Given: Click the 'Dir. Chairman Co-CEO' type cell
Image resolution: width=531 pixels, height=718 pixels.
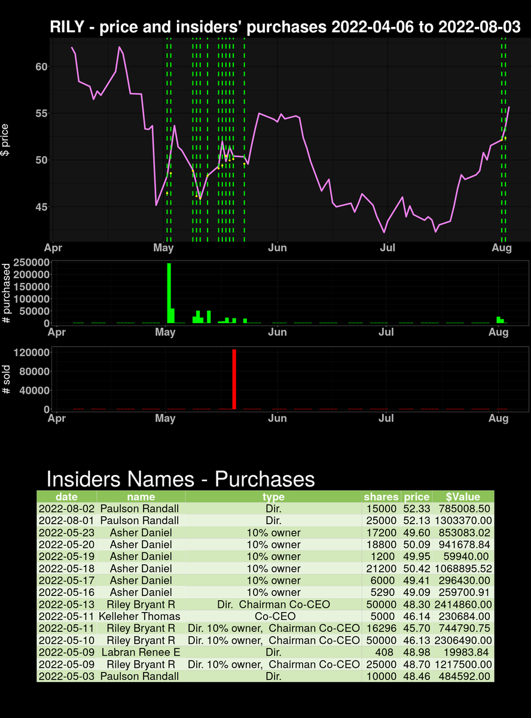Looking at the screenshot, I should pyautogui.click(x=273, y=604).
